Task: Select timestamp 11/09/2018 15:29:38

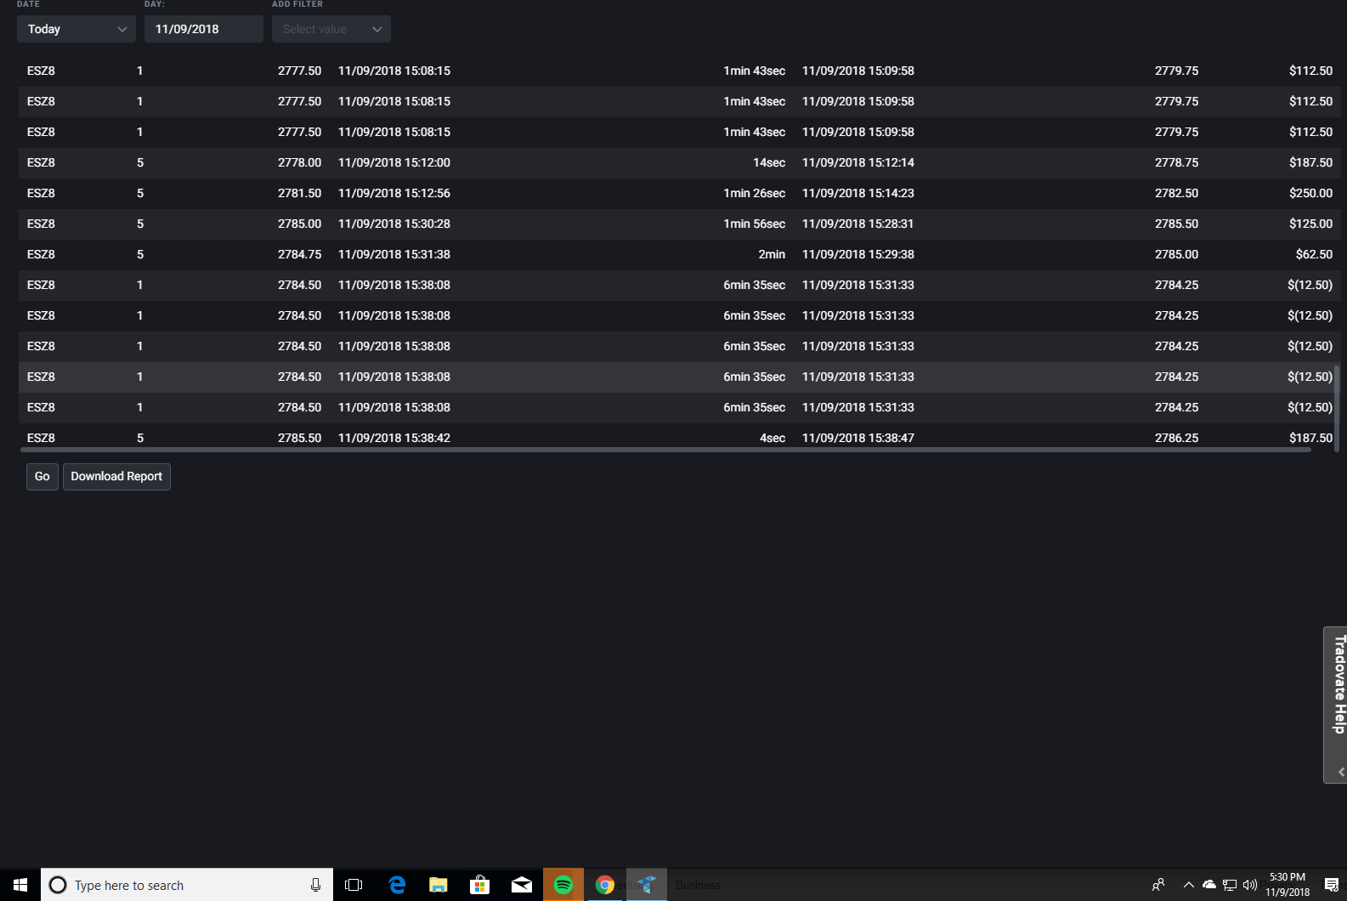Action: (x=858, y=254)
